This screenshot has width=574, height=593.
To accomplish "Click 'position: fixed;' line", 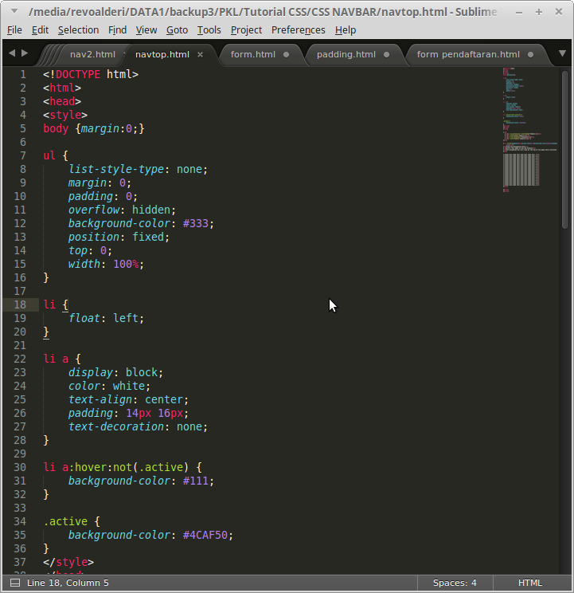I will coord(119,238).
